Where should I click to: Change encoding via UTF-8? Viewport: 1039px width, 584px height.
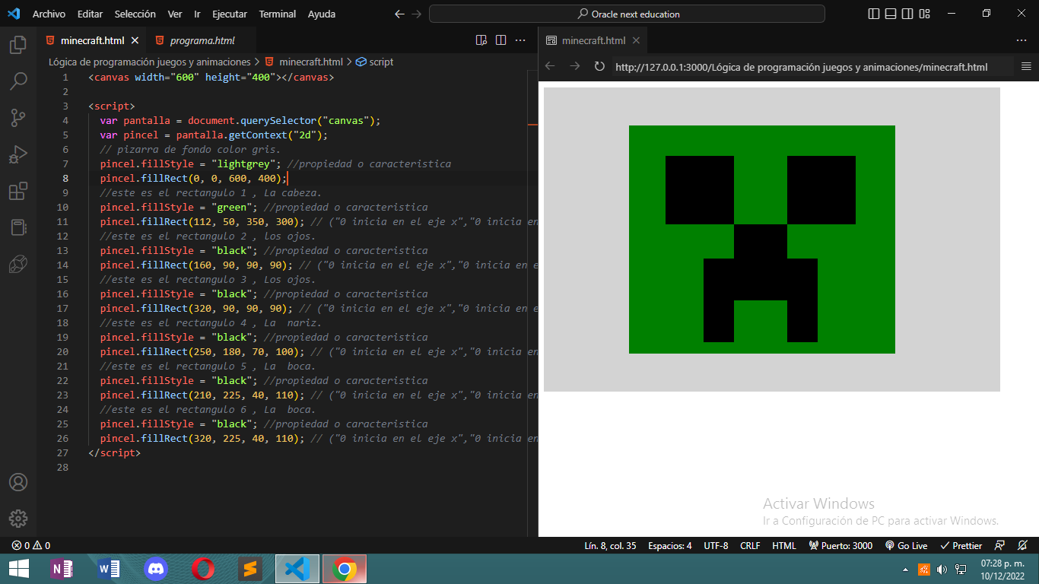point(716,545)
